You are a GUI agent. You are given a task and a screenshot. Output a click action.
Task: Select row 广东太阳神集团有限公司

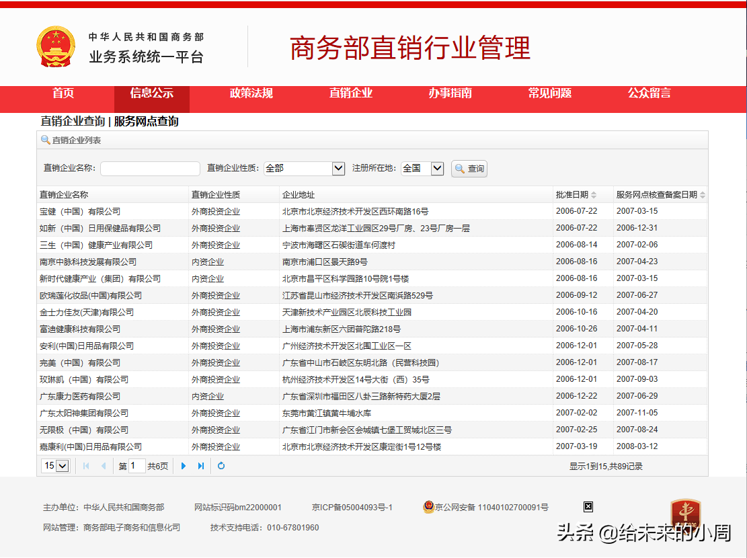pyautogui.click(x=372, y=413)
